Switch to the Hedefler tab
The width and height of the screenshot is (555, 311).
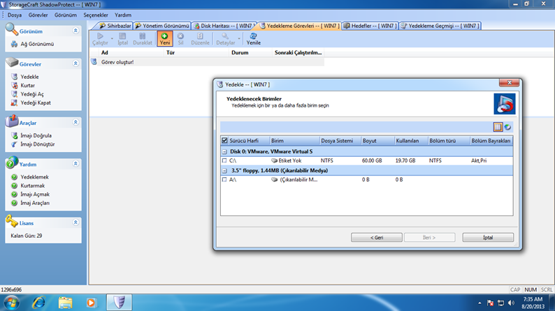(x=370, y=26)
